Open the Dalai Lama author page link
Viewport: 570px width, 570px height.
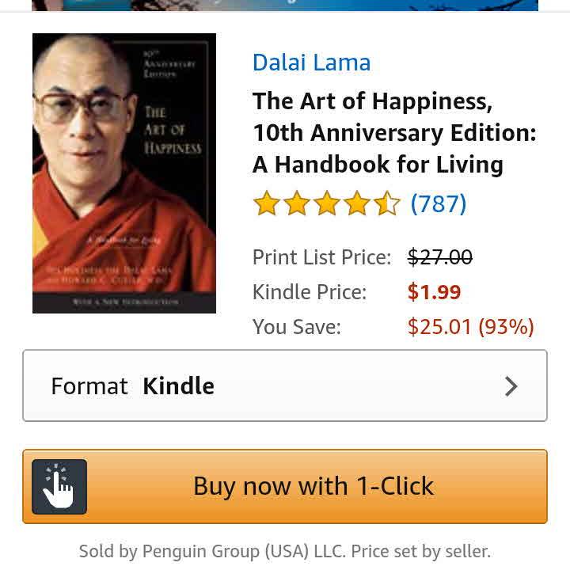(x=312, y=63)
